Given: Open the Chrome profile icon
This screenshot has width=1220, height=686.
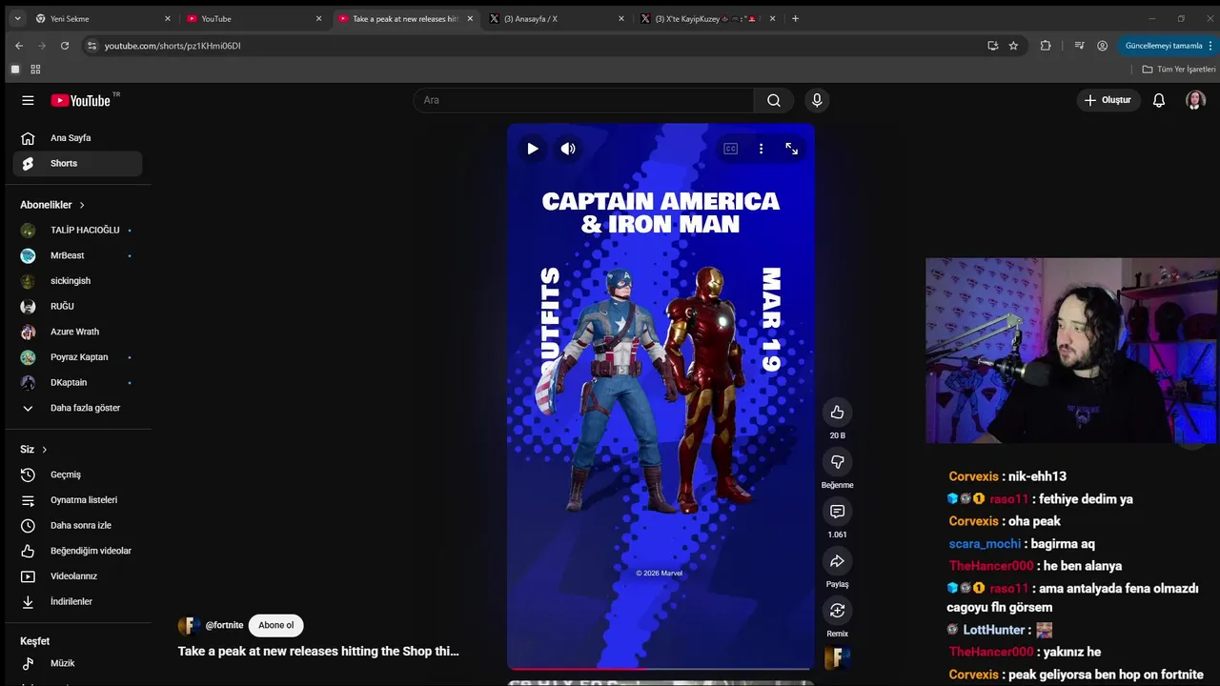Looking at the screenshot, I should [1102, 46].
